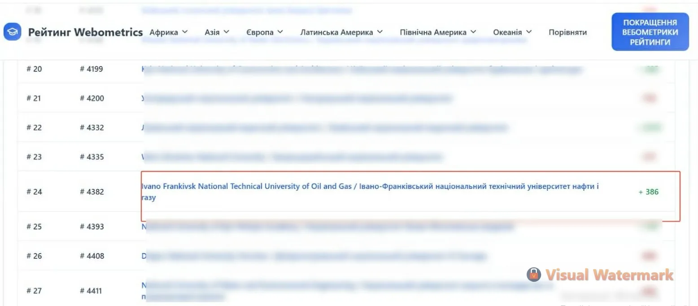Click the # 4199 world rank cell

click(92, 69)
